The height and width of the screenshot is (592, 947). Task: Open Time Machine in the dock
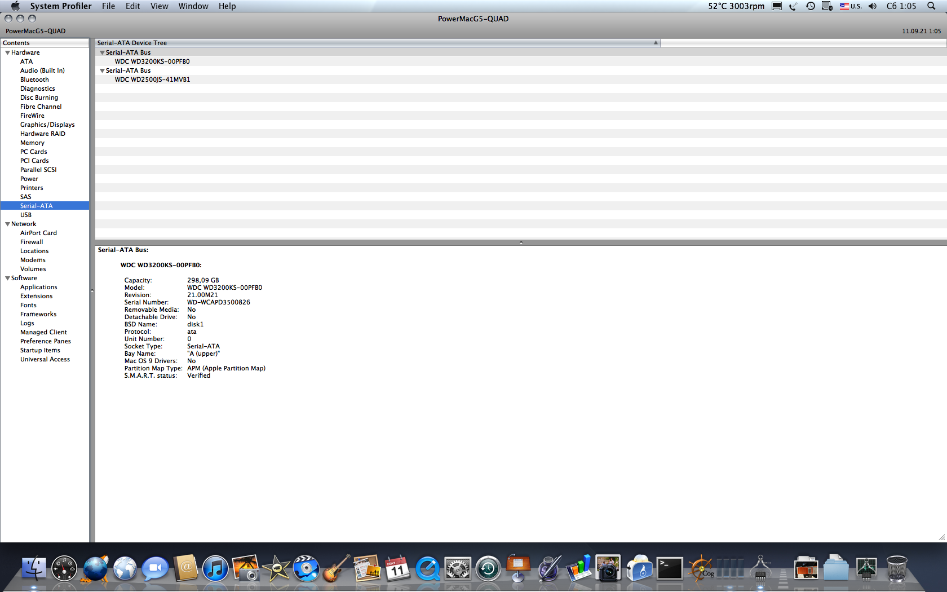point(488,568)
